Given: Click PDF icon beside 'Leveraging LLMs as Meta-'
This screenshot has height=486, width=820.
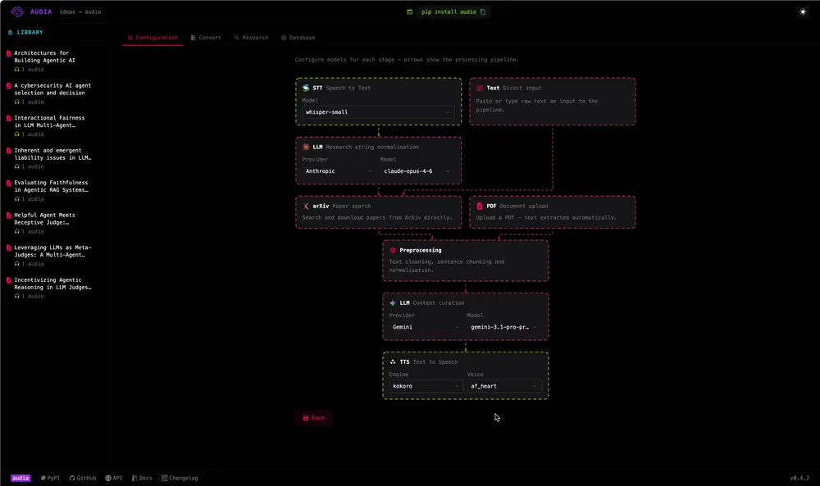Looking at the screenshot, I should pyautogui.click(x=8, y=248).
